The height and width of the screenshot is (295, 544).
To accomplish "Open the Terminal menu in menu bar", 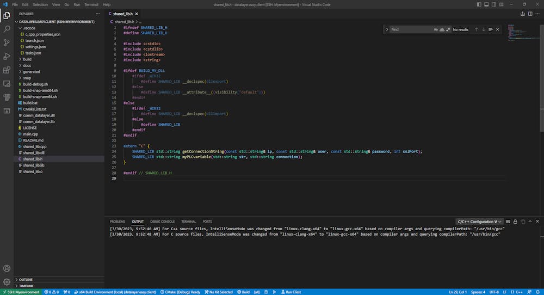I will click(91, 4).
